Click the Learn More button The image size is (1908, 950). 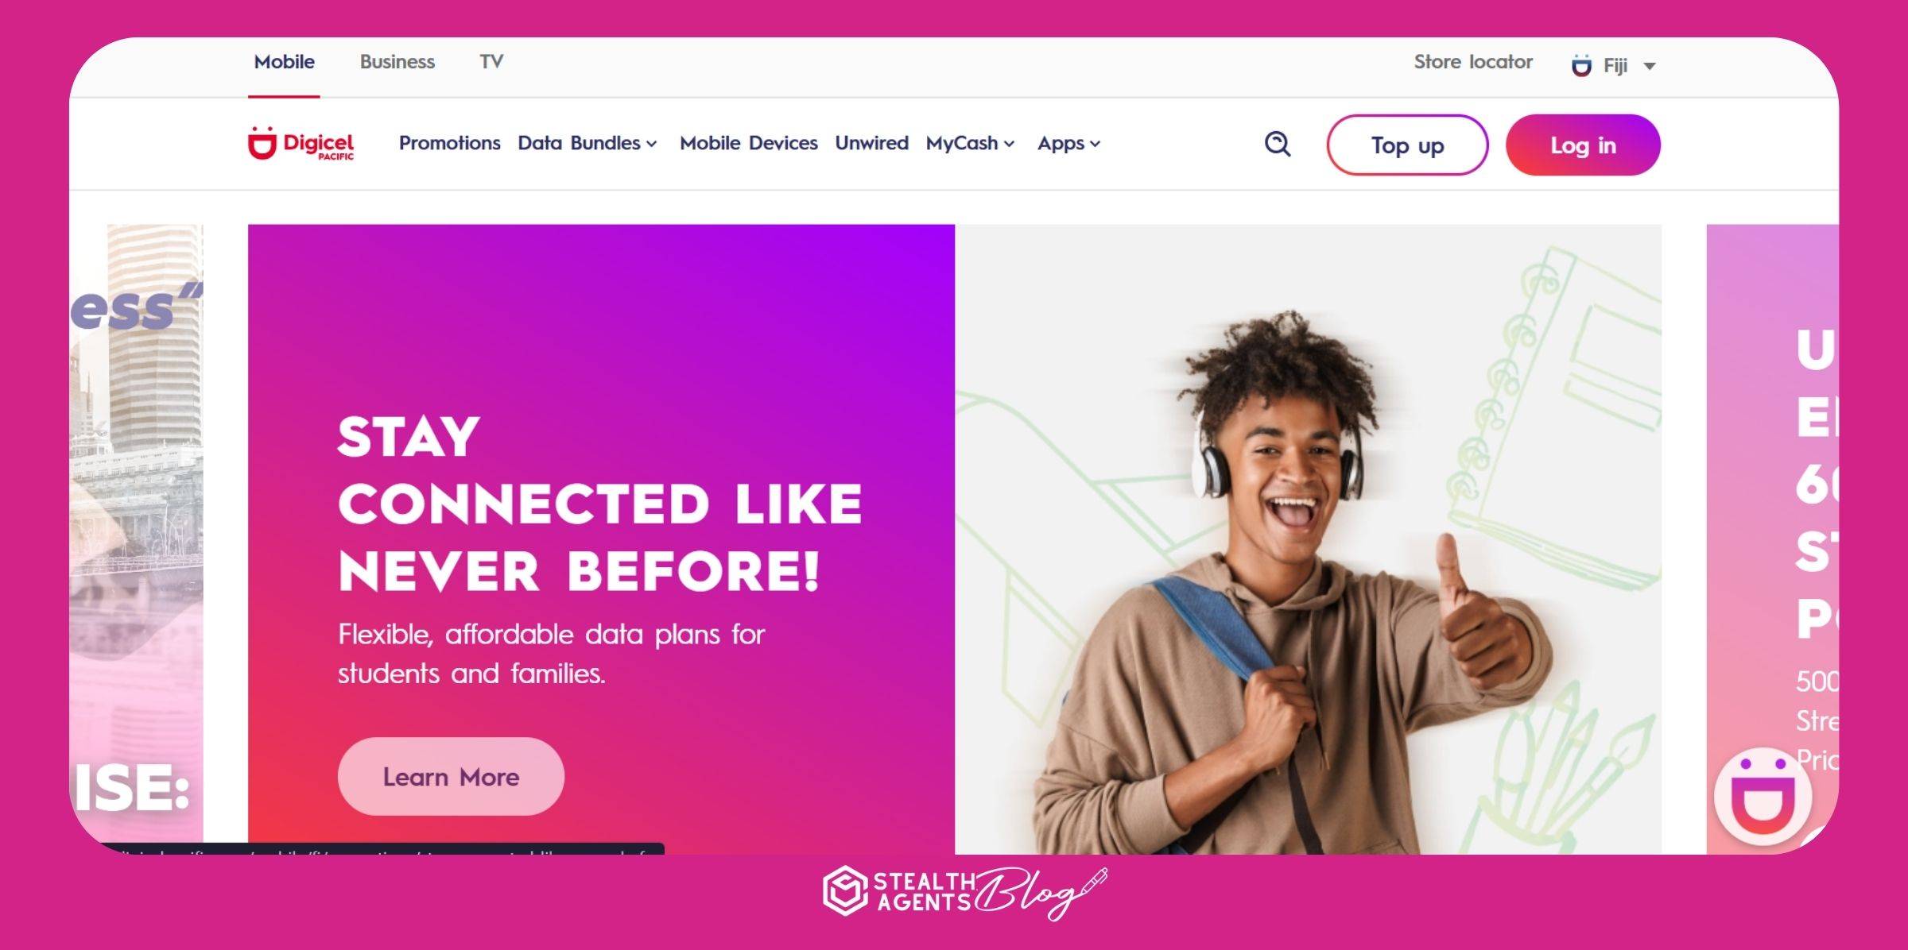point(451,776)
